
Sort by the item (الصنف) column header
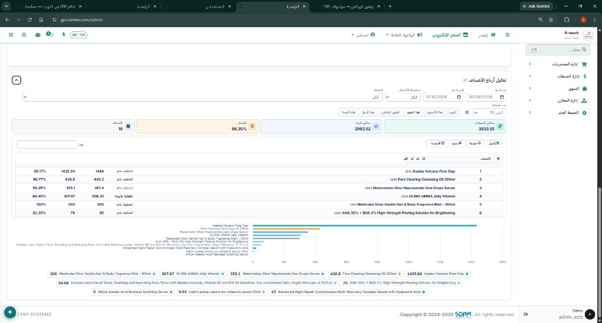pos(485,159)
